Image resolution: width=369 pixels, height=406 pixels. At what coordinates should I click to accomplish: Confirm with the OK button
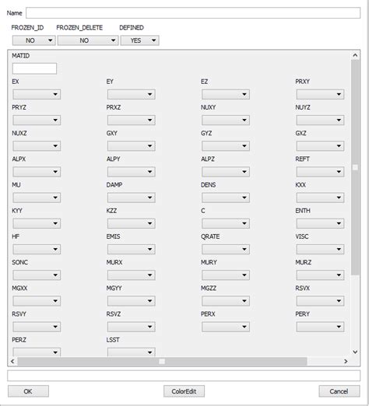[x=28, y=391]
